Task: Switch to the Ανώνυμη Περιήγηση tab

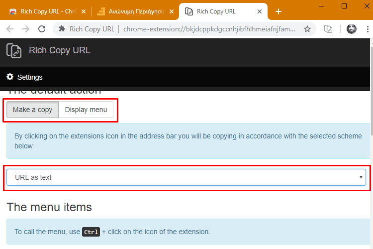Action: [x=135, y=11]
